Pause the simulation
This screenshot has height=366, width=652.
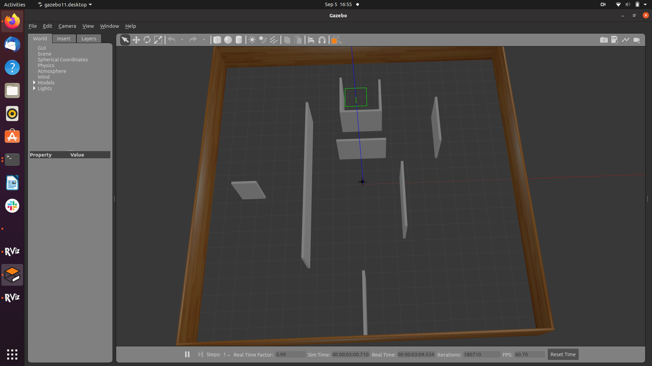click(x=187, y=354)
